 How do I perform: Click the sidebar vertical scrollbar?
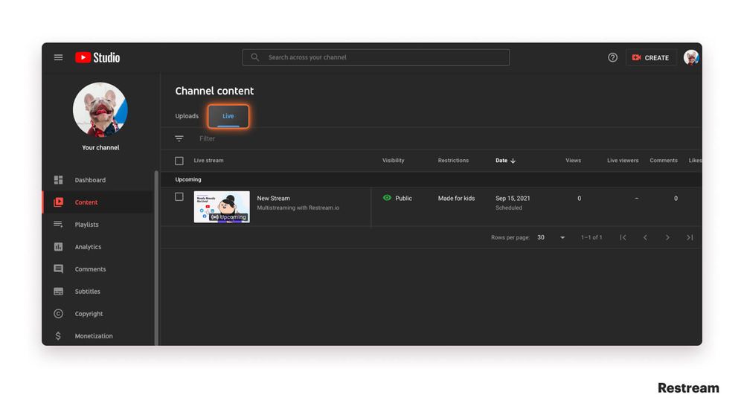pos(156,257)
